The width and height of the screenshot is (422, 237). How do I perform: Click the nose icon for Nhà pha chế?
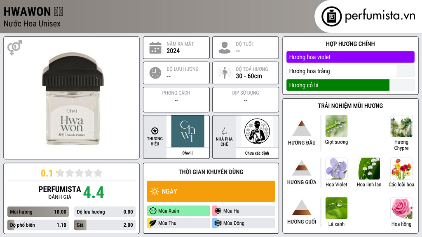coord(224,131)
